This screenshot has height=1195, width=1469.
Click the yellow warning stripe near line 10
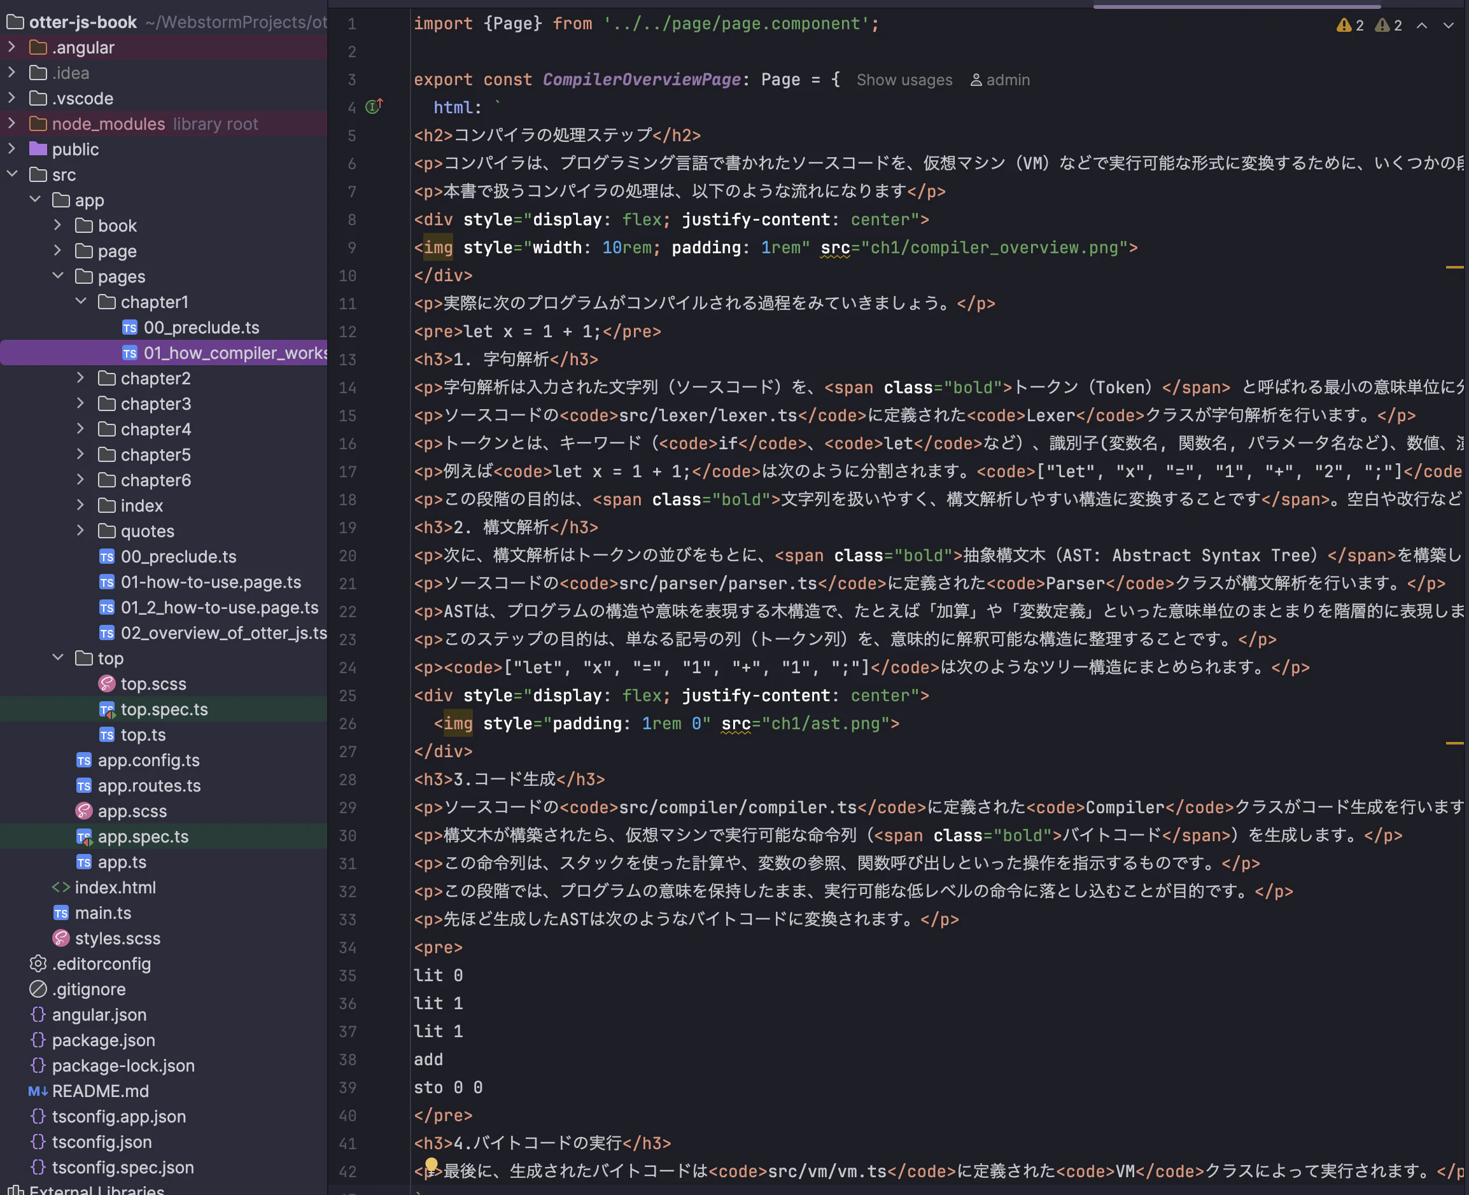tap(1454, 267)
